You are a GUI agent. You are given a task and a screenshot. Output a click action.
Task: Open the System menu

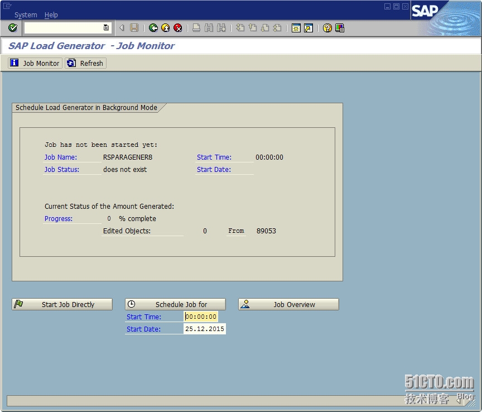click(x=26, y=15)
